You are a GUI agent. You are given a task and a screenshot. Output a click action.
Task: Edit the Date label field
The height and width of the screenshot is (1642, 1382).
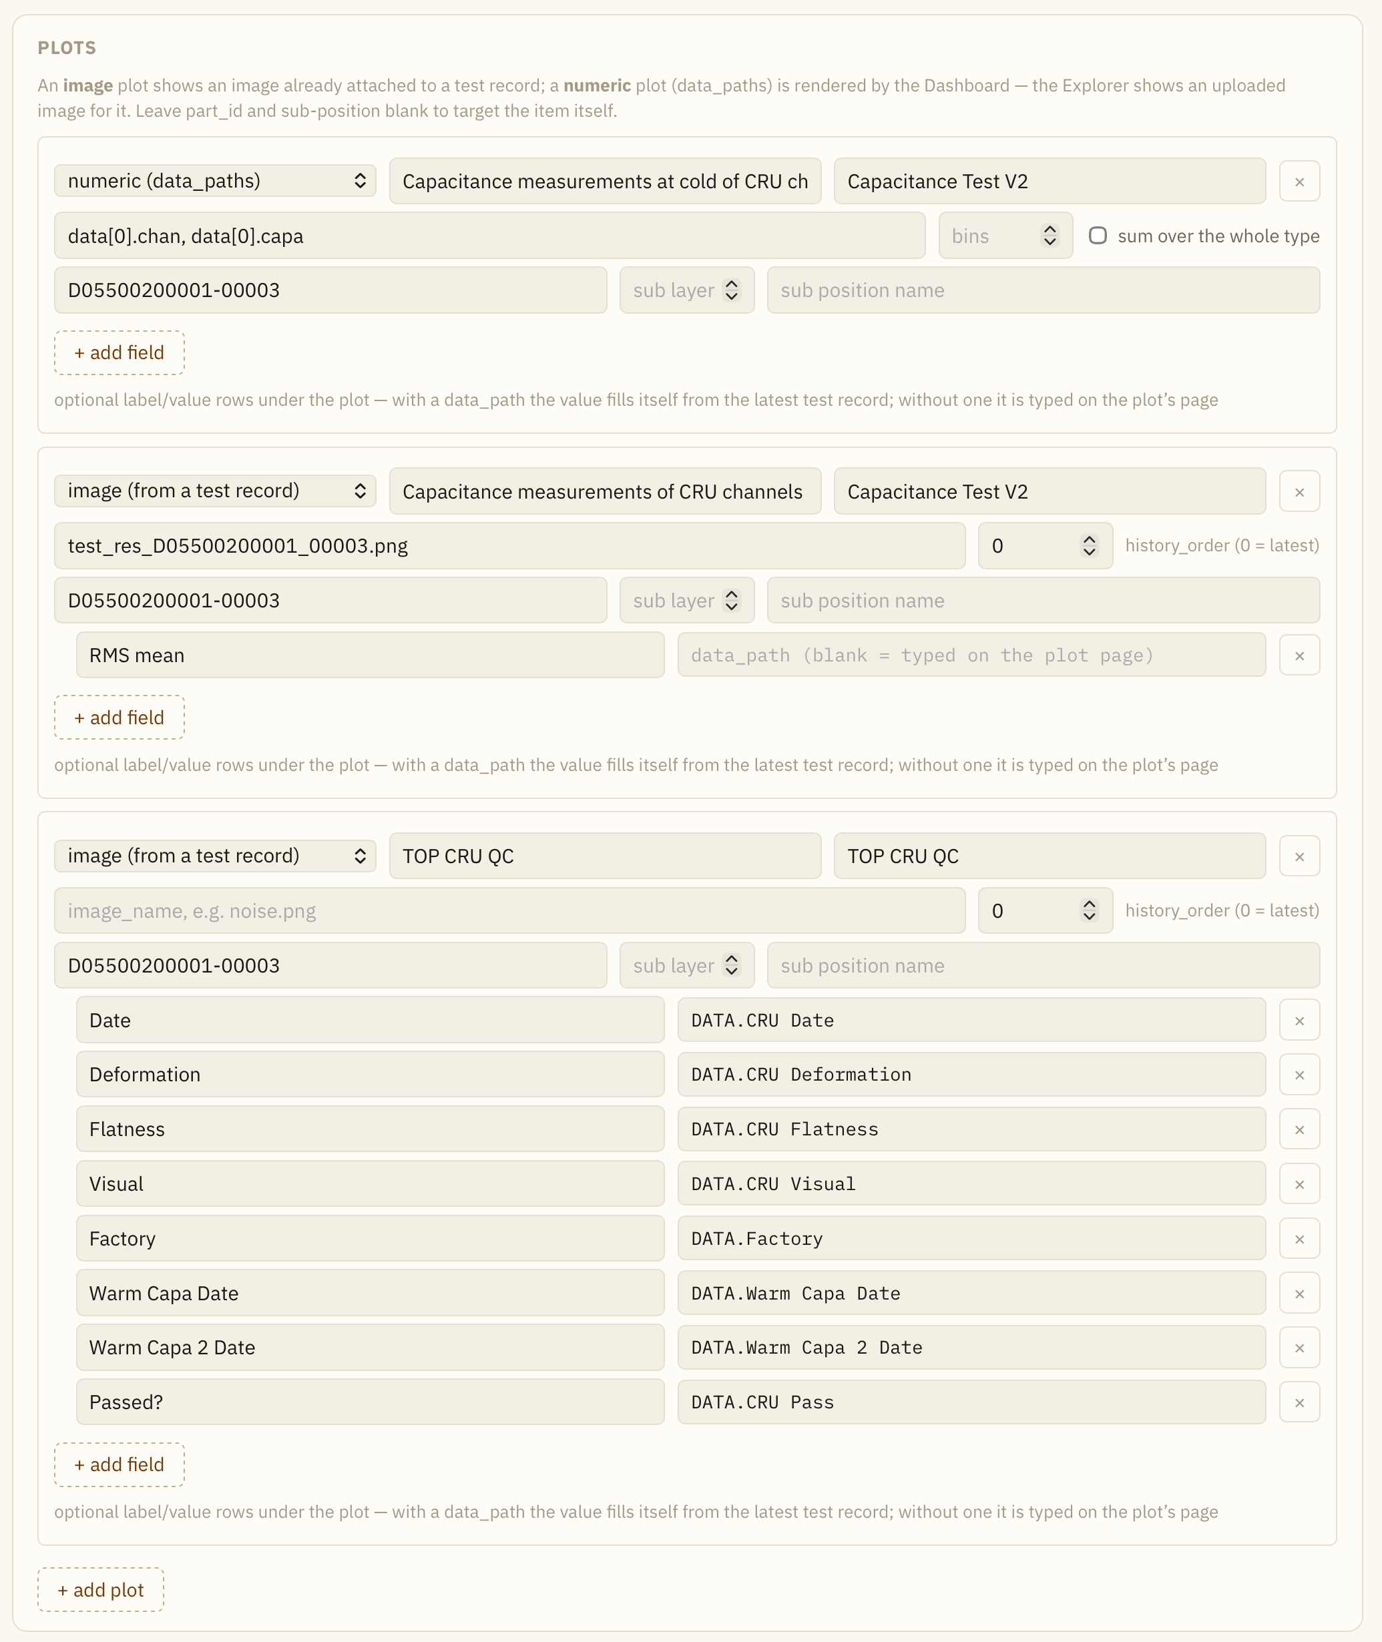[x=370, y=1020]
